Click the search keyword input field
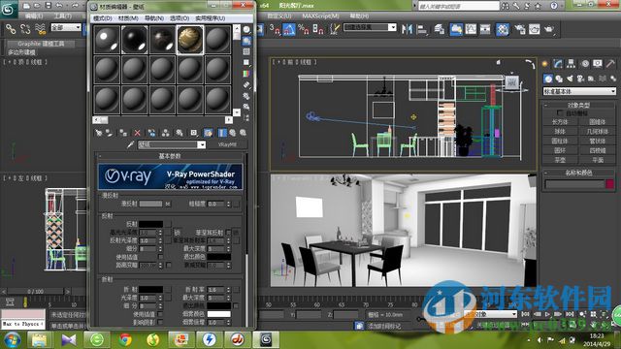The width and height of the screenshot is (621, 349). click(458, 6)
